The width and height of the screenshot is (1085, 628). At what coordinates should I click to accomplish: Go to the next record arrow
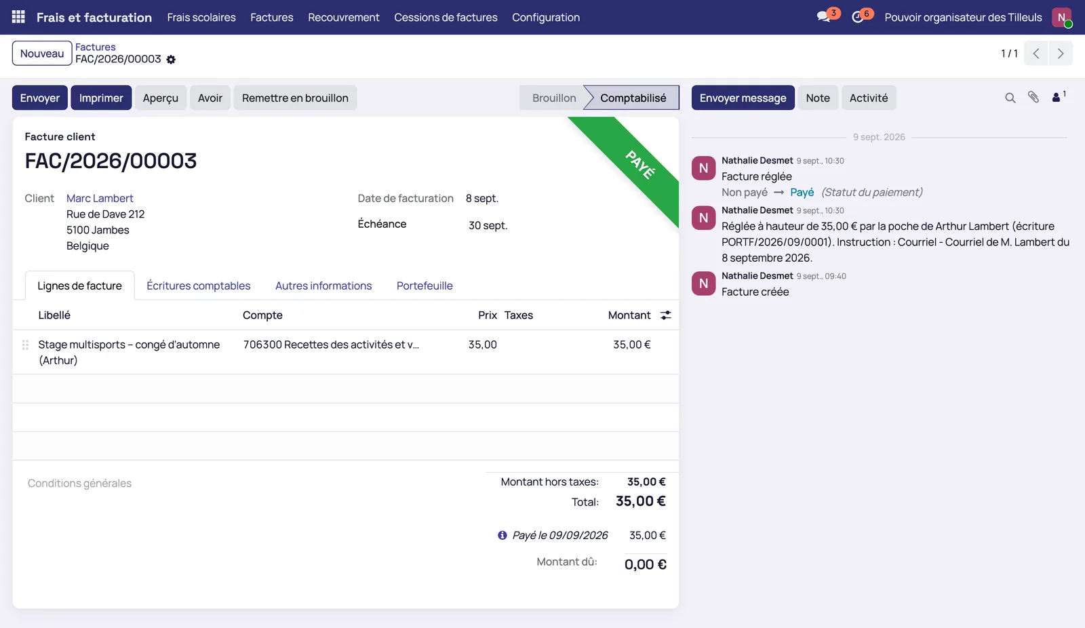point(1061,54)
